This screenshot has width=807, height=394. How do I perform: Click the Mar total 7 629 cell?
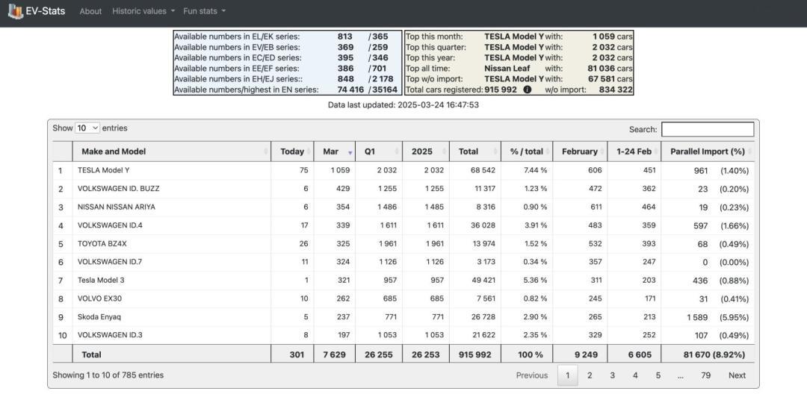335,355
